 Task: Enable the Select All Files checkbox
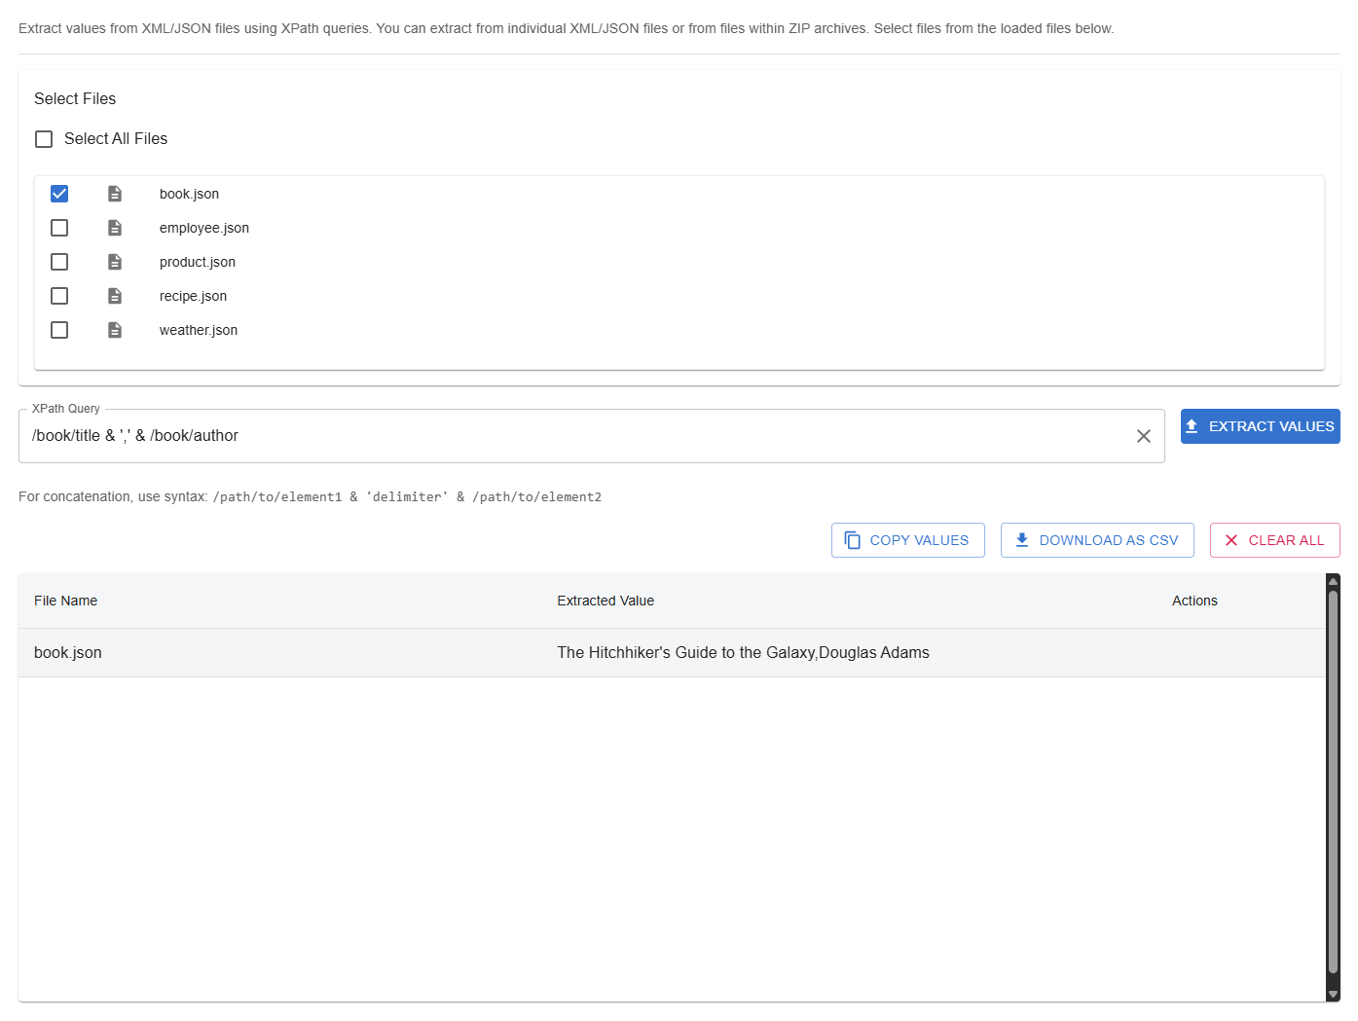tap(44, 139)
